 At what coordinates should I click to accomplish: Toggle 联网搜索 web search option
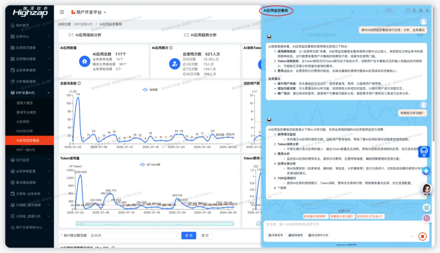(295, 235)
